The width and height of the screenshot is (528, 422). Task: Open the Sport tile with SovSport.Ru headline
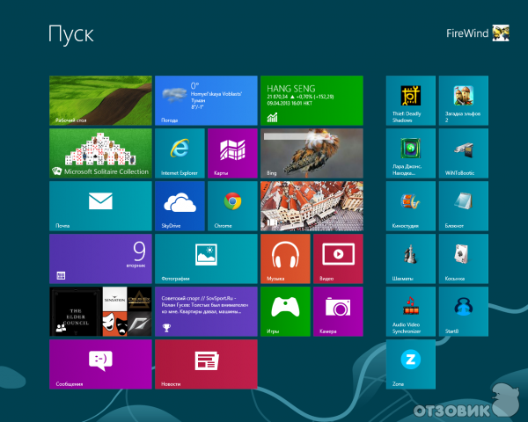click(206, 311)
